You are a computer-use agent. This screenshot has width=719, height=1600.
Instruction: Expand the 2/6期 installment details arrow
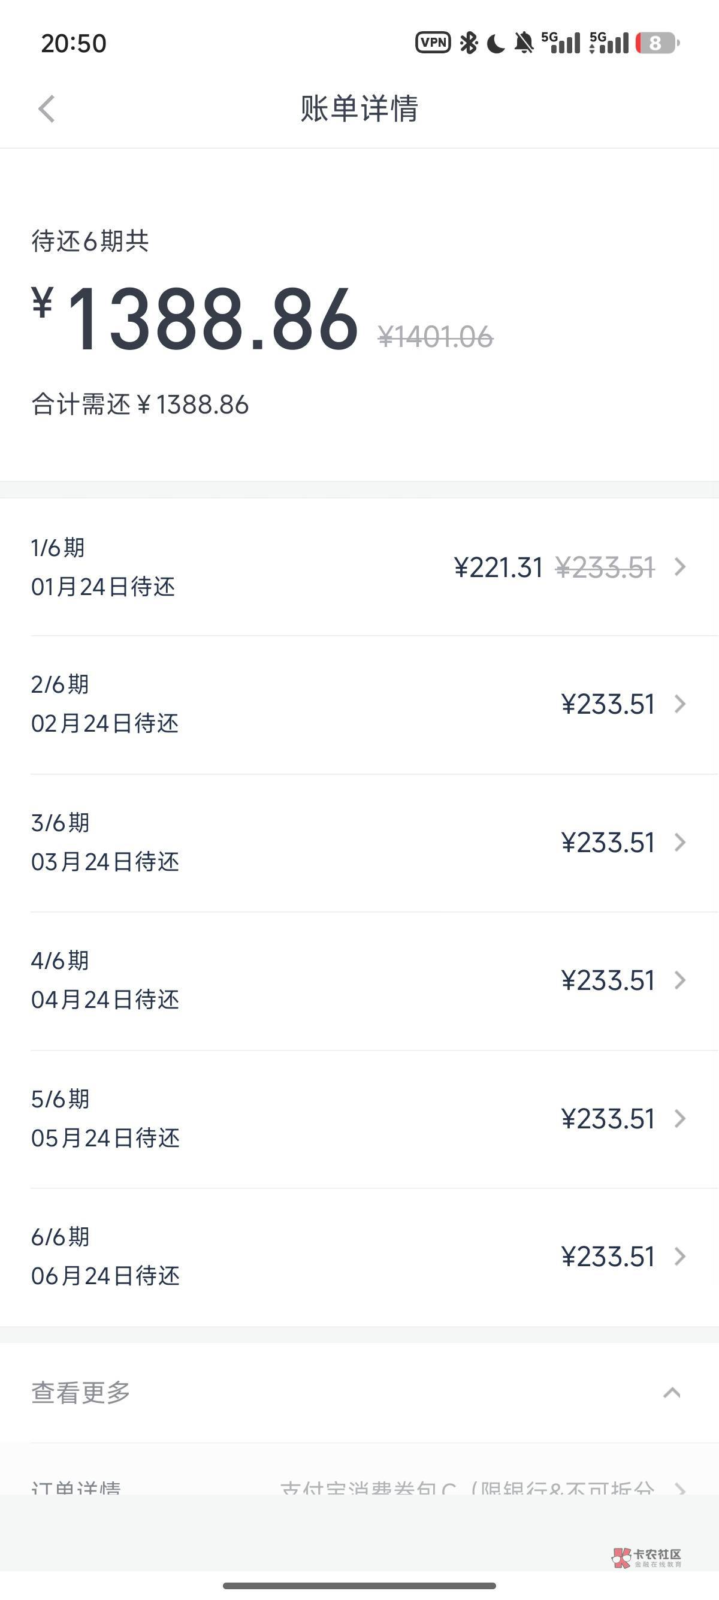[681, 704]
